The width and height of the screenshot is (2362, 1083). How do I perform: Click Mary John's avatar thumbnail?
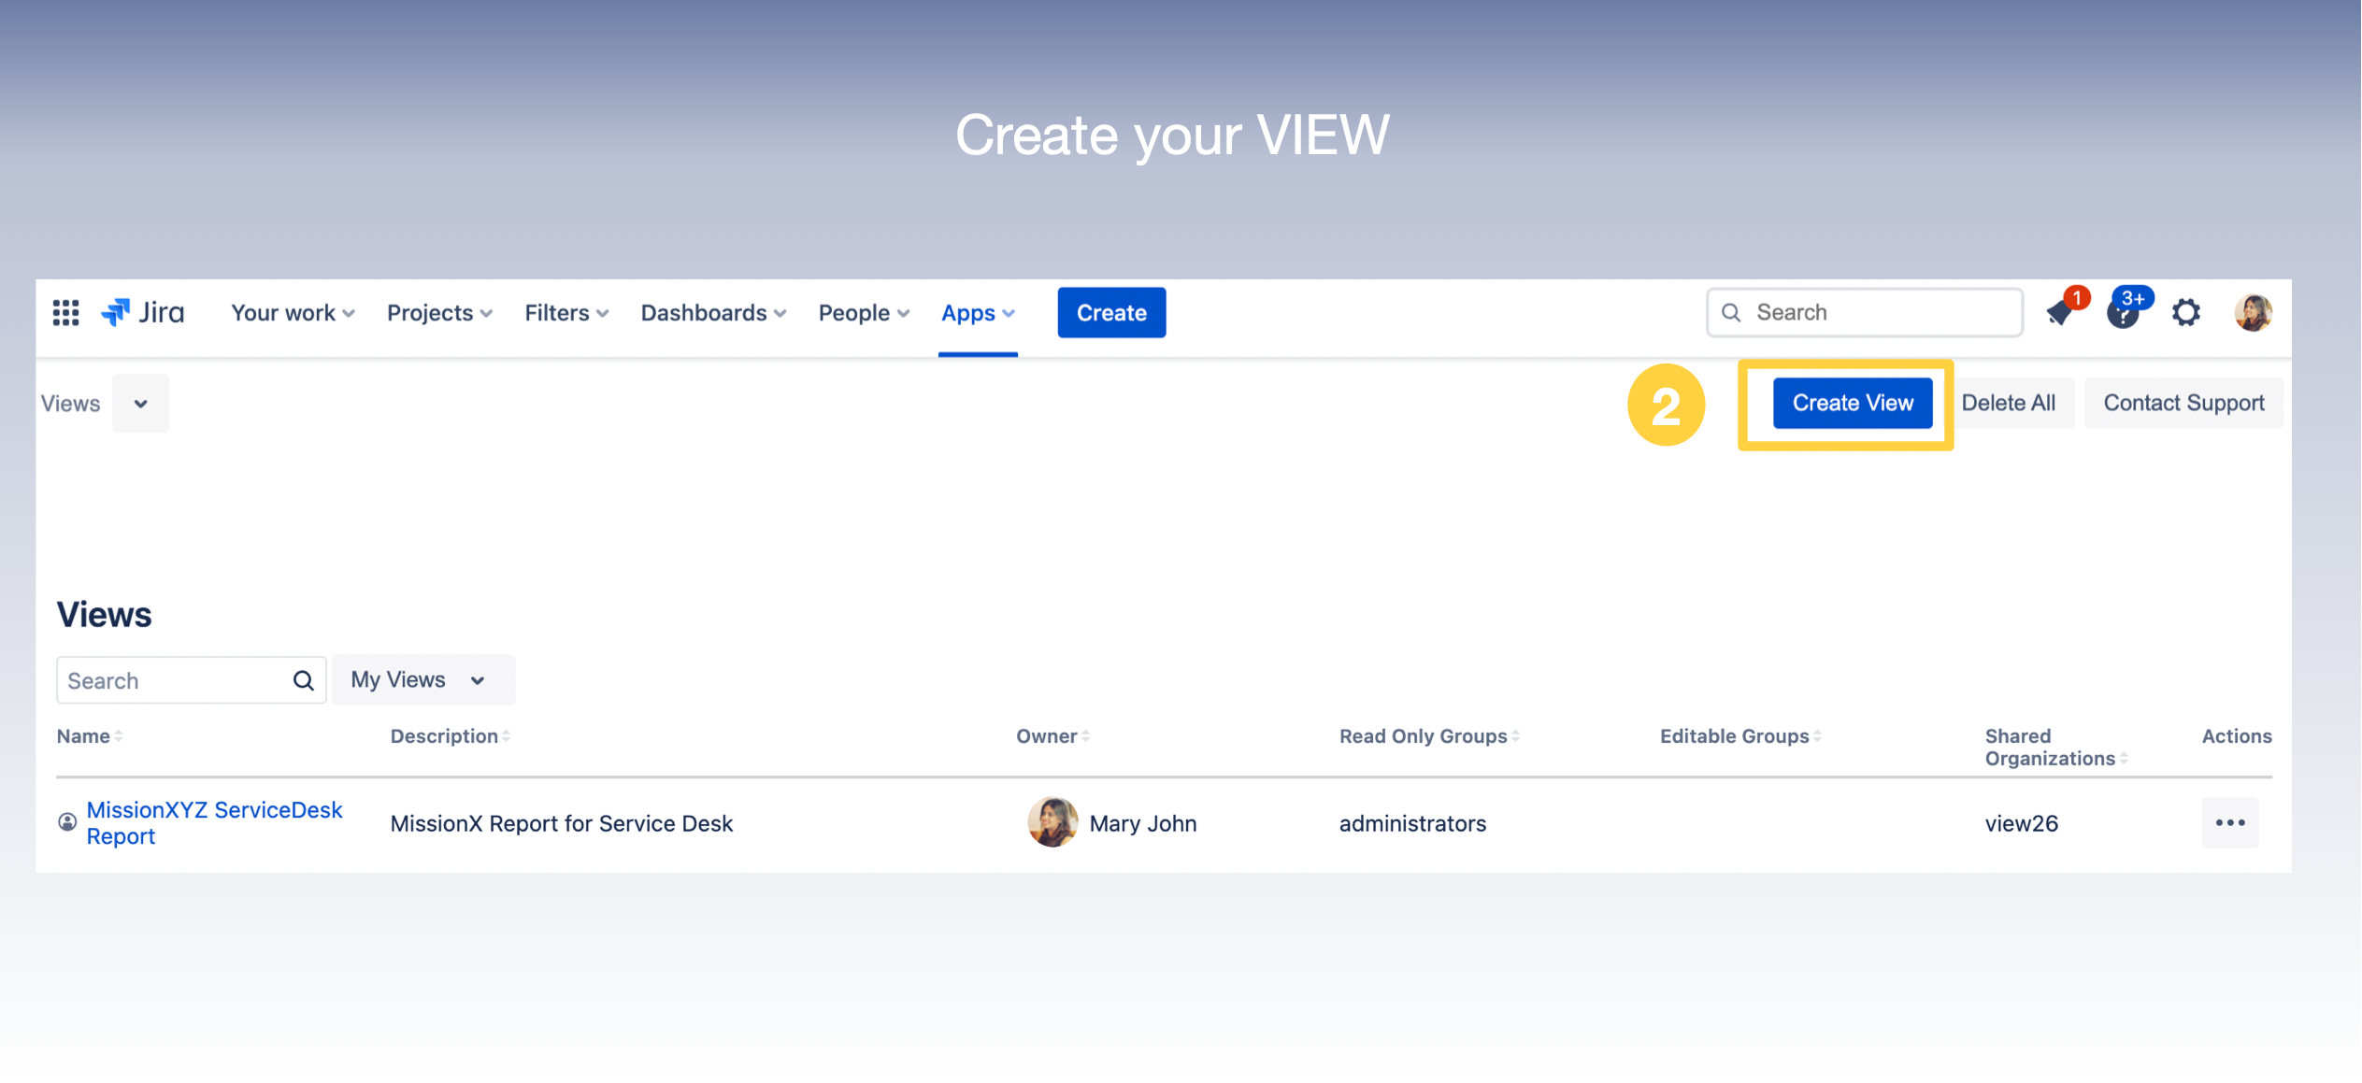pyautogui.click(x=1052, y=822)
